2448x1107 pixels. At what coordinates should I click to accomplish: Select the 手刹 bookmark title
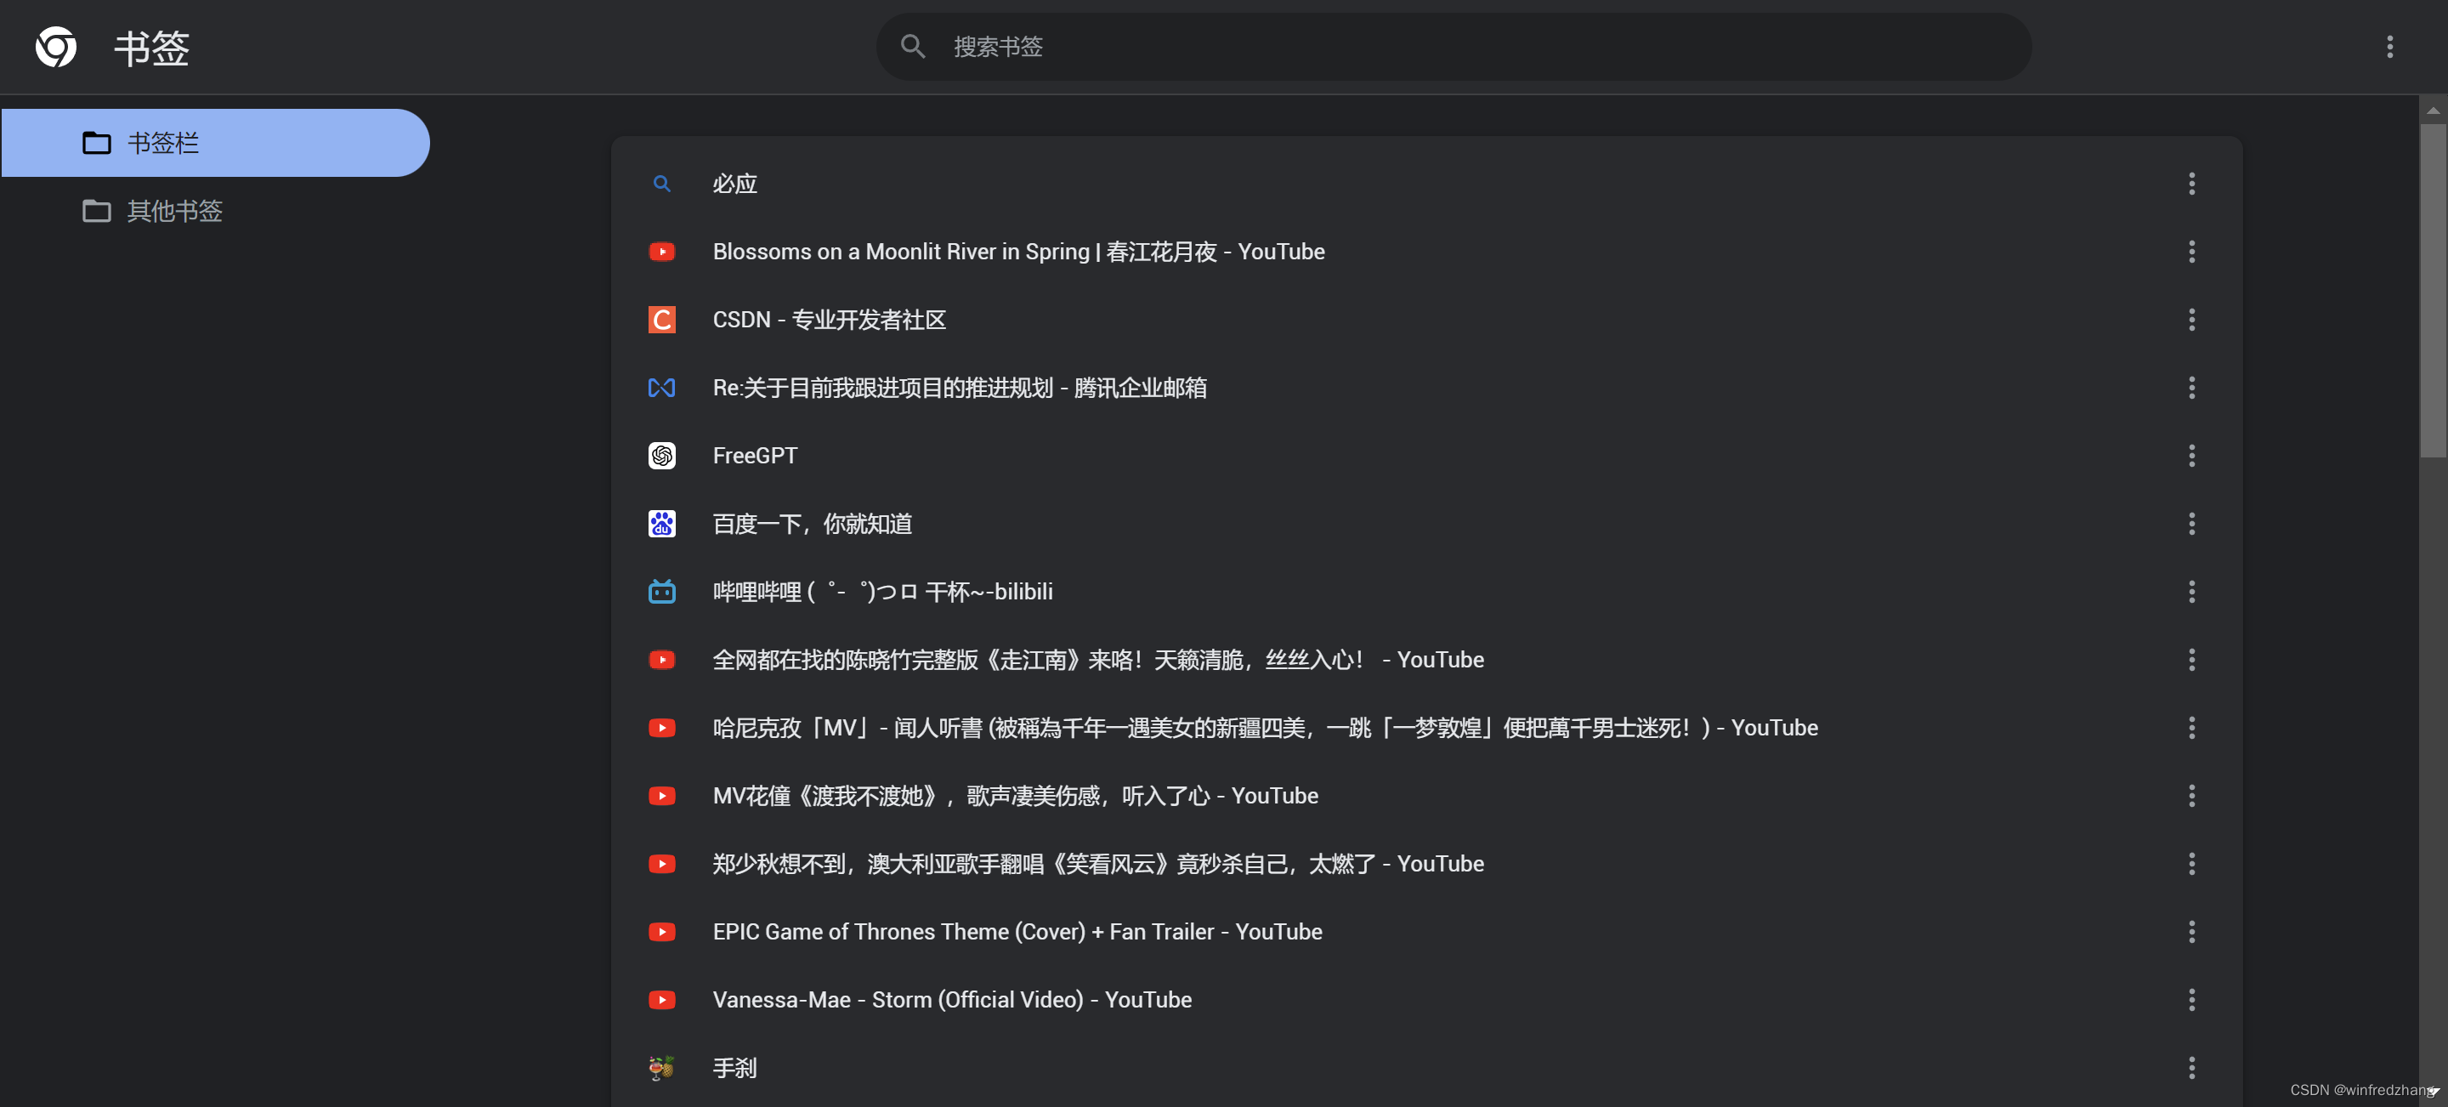[x=734, y=1068]
